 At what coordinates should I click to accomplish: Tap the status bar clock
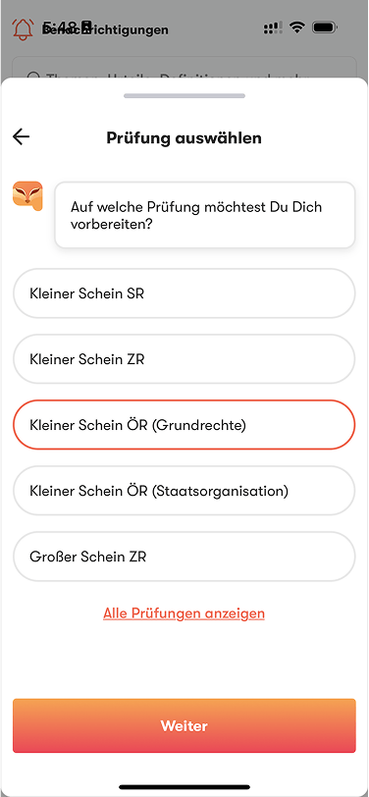[x=66, y=27]
